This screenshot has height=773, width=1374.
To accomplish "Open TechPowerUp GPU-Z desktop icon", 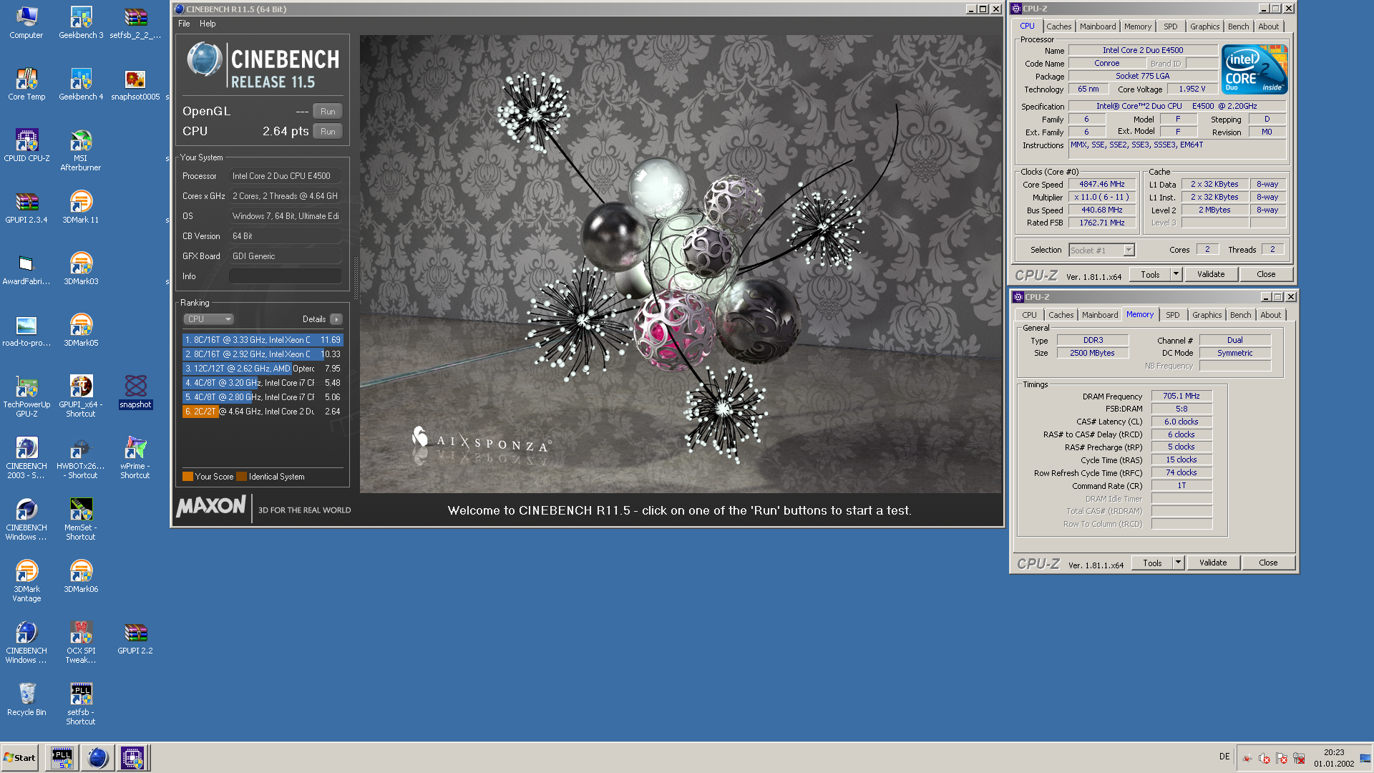I will pos(26,396).
